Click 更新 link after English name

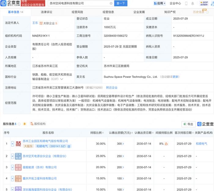[175, 77]
